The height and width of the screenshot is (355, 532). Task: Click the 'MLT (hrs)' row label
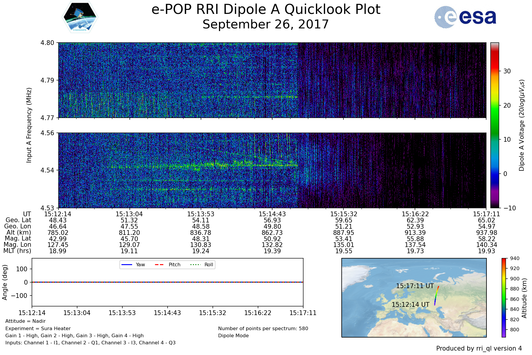tap(17, 251)
